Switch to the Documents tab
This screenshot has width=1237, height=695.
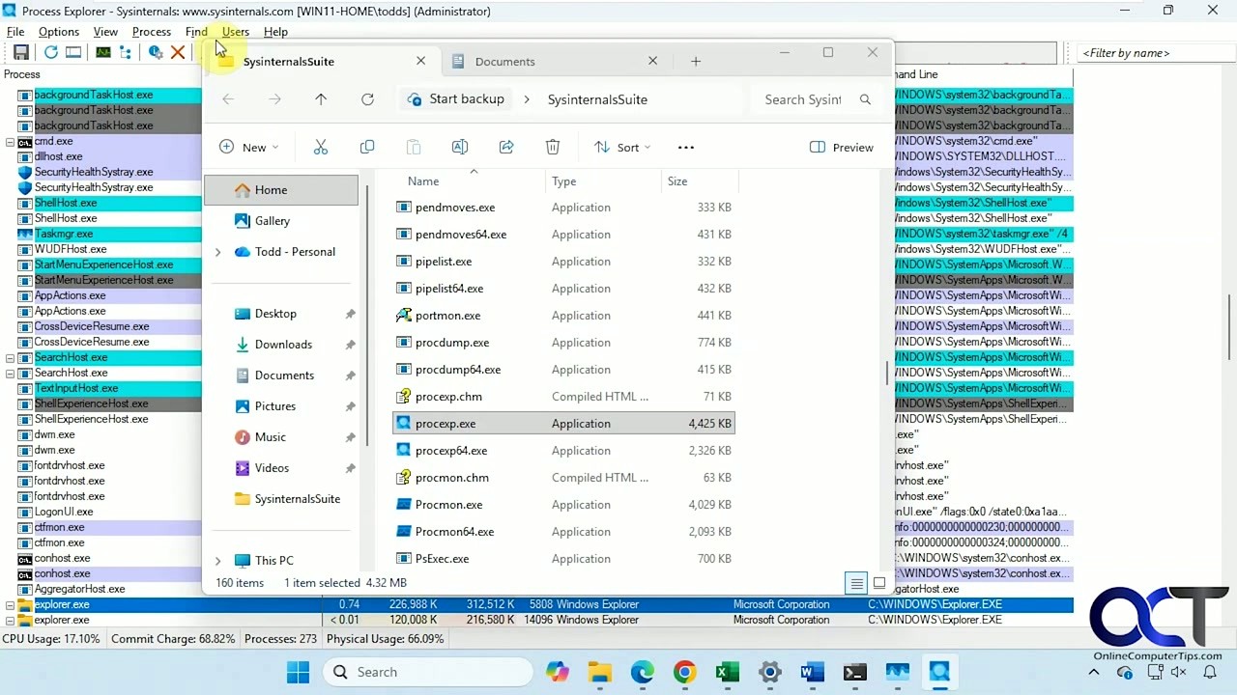coord(504,61)
